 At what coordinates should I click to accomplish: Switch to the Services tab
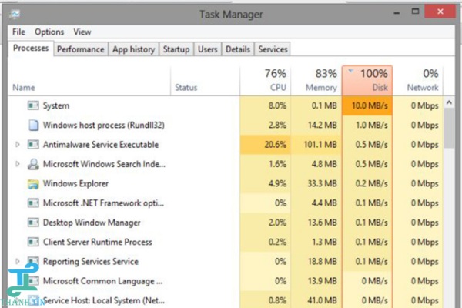click(273, 49)
